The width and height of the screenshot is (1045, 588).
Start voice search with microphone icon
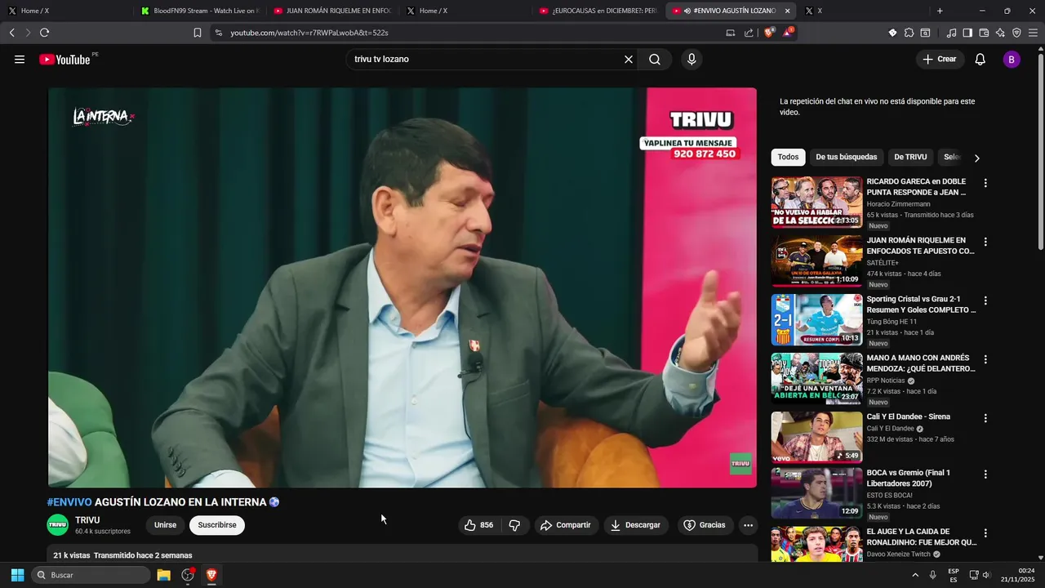point(691,60)
